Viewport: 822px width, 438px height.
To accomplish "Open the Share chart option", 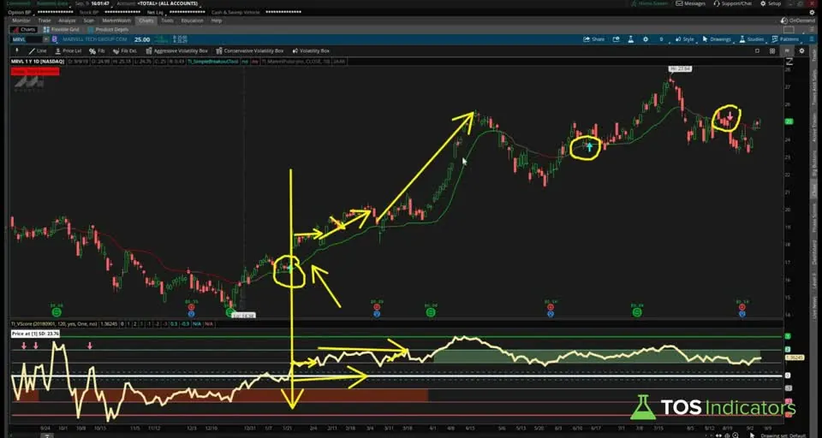I will click(x=594, y=39).
